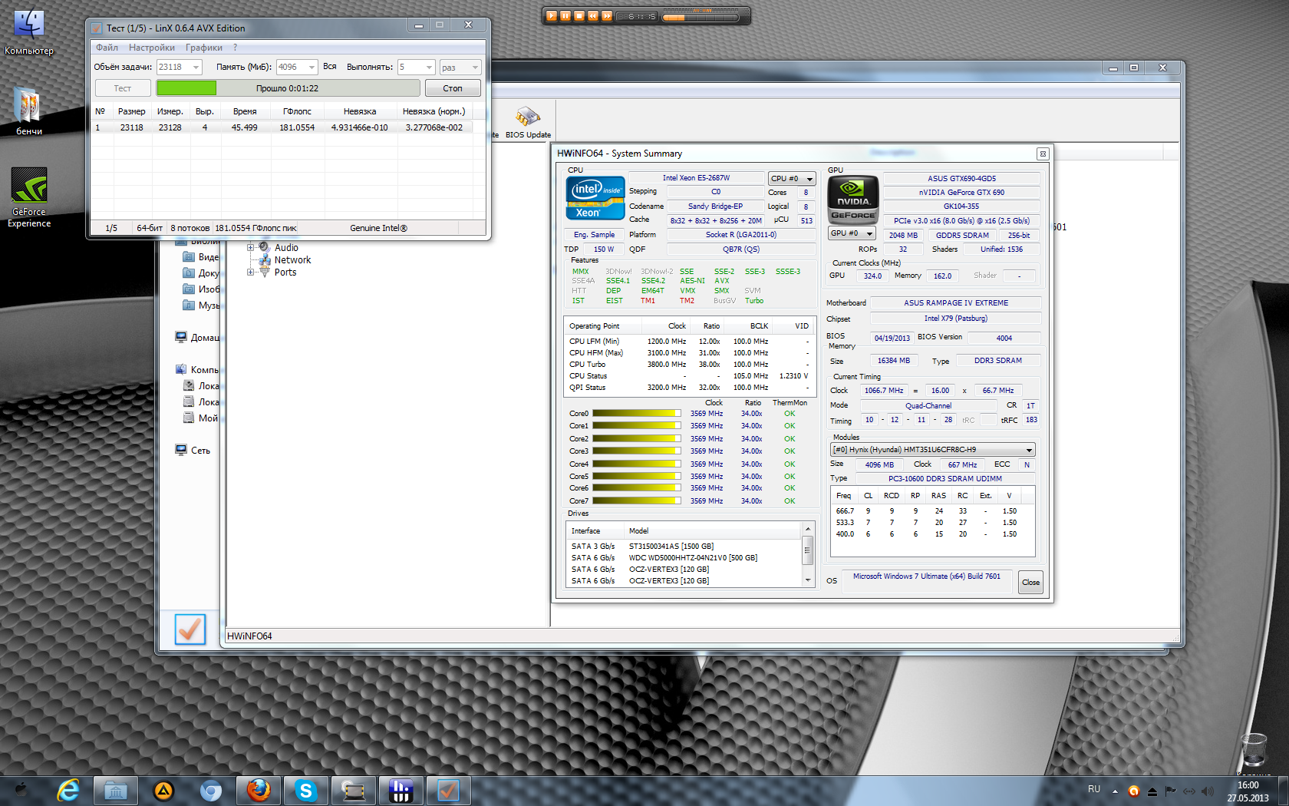This screenshot has width=1289, height=806.
Task: Open the GPU #0 selector dropdown
Action: coord(852,233)
